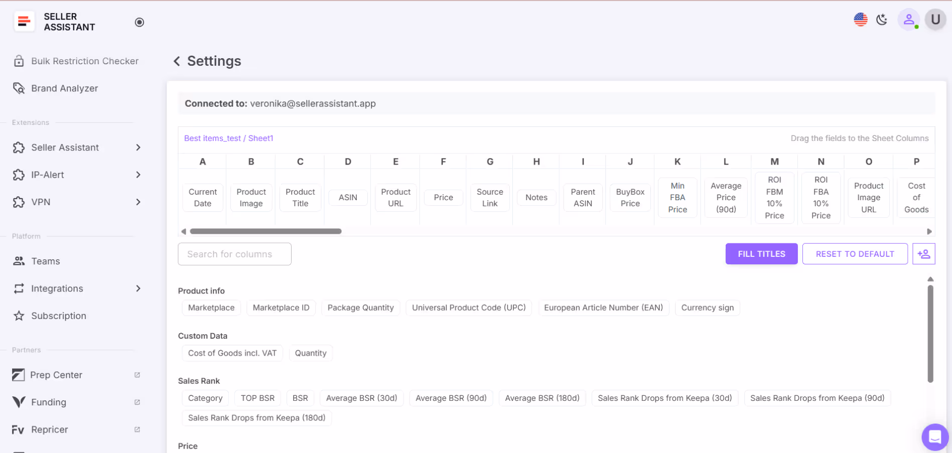This screenshot has width=952, height=453.
Task: Click left arrow of column scrollbar
Action: 184,231
